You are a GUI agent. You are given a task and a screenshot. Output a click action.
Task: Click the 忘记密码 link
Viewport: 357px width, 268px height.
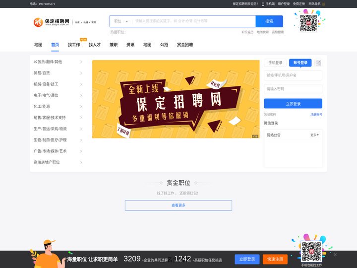pos(270,115)
